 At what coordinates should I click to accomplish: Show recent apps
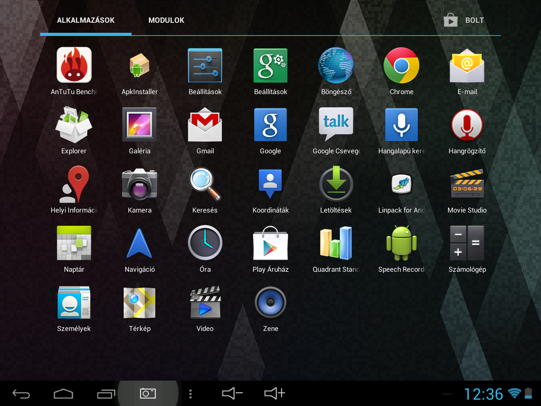pyautogui.click(x=106, y=393)
